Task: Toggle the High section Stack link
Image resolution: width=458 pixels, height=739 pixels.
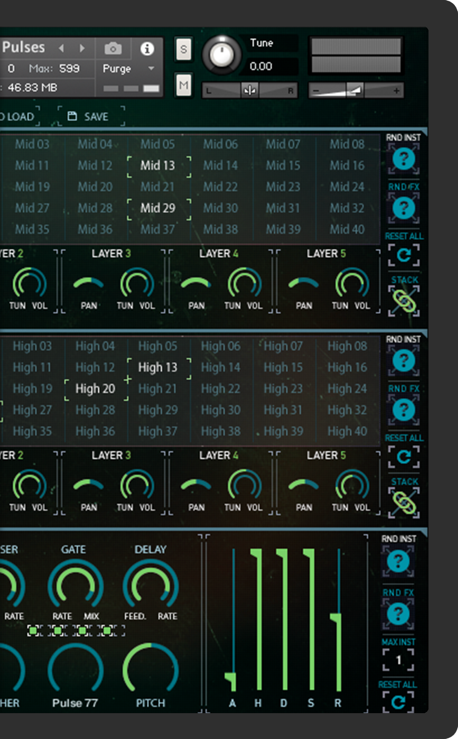Action: point(404,503)
